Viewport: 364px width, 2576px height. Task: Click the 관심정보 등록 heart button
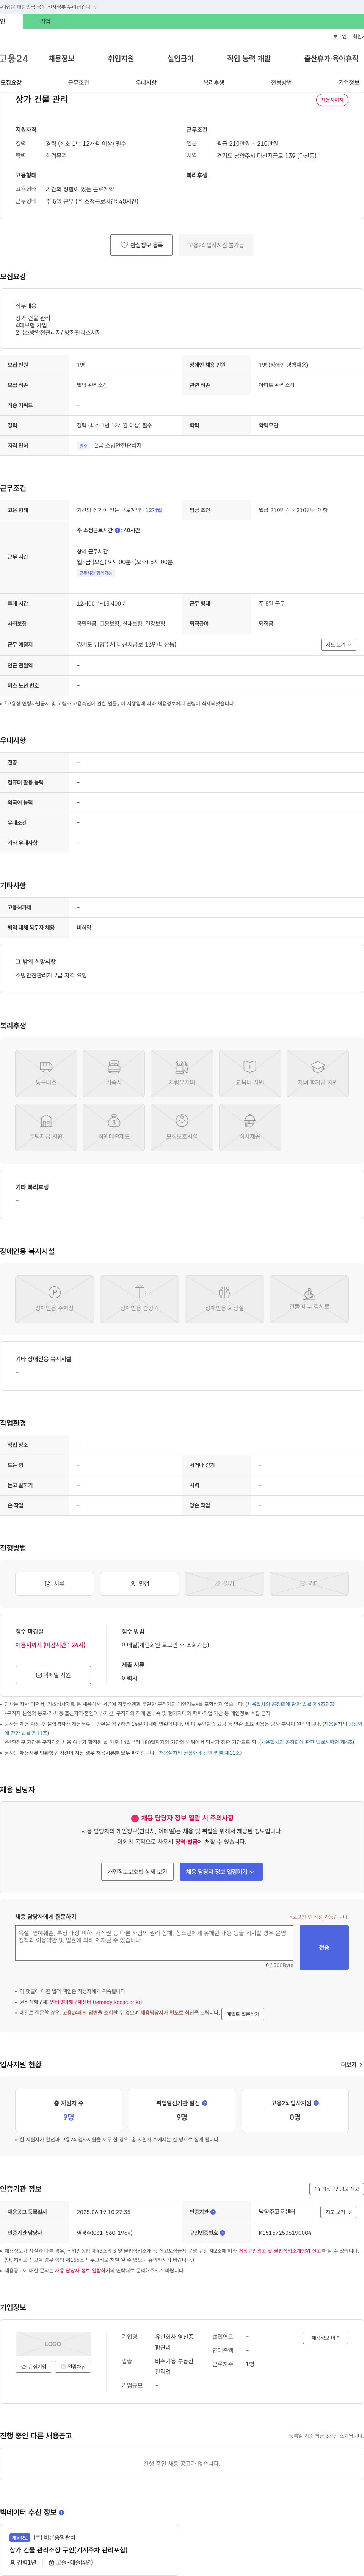click(141, 245)
